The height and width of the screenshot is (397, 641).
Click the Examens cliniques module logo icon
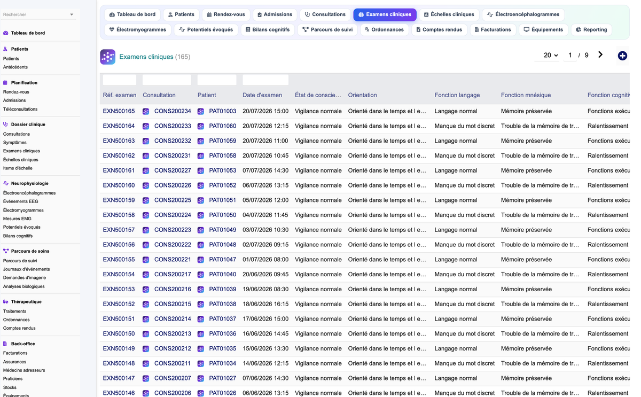[107, 57]
